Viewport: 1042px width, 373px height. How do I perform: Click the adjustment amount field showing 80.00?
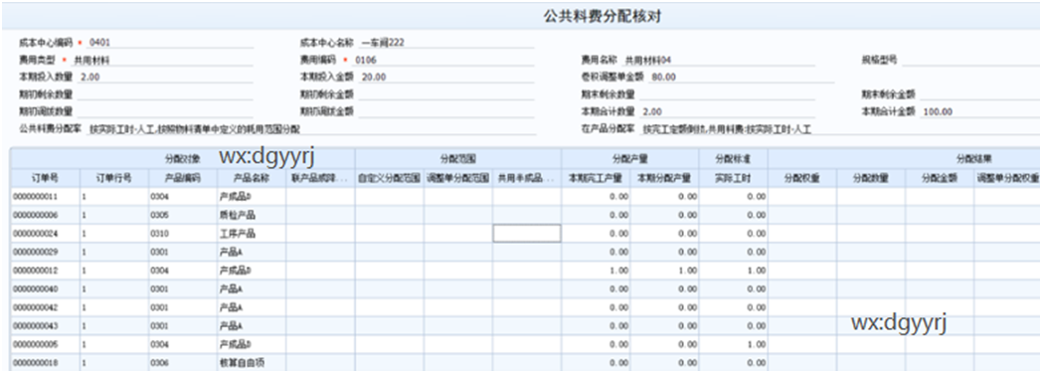[x=742, y=78]
